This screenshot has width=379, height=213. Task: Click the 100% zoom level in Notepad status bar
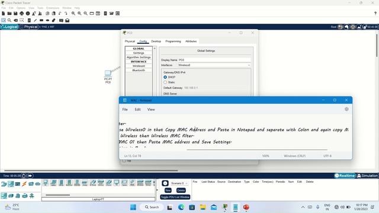(x=266, y=156)
